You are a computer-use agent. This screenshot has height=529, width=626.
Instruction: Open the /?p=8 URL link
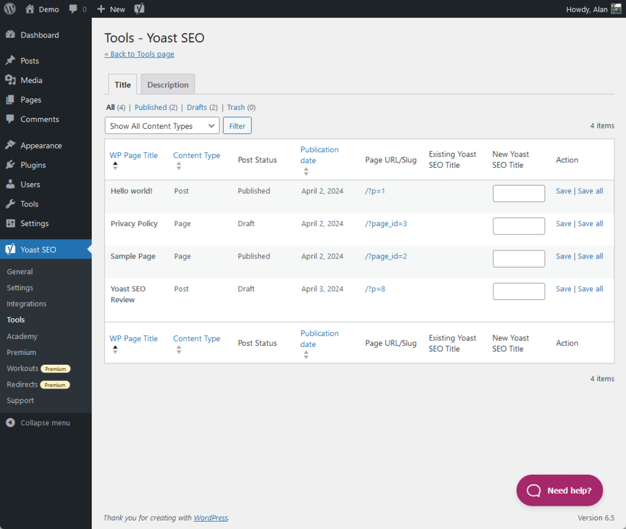click(x=375, y=289)
